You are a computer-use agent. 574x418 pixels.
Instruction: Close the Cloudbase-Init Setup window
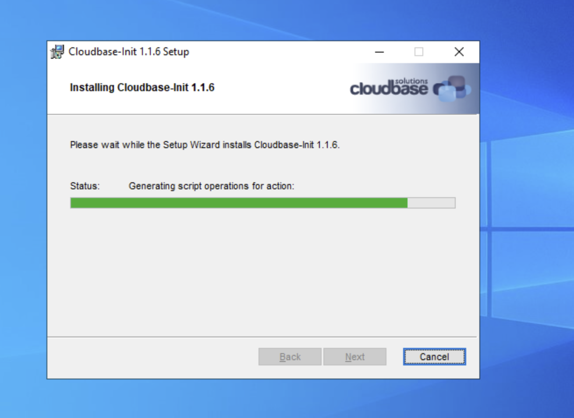459,52
